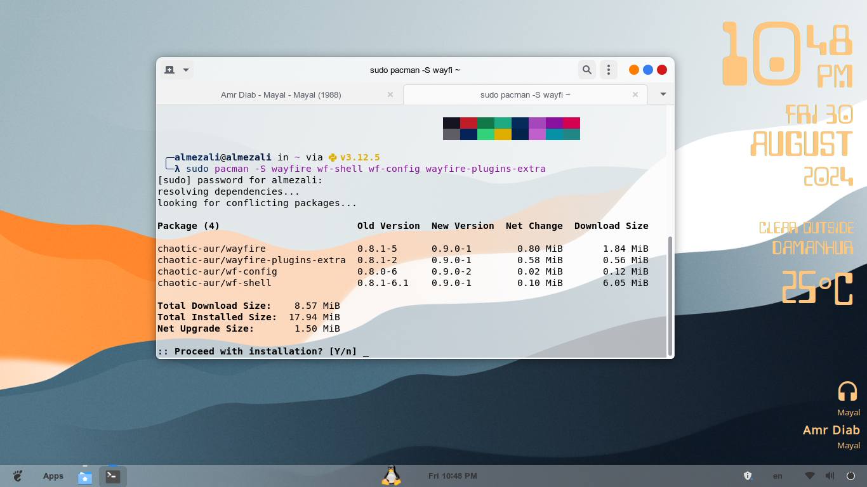The image size is (867, 487).
Task: Open the tab list dropdown arrow
Action: 663,94
